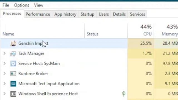Expand the Microsoft Text Input Application row

(x=4, y=84)
